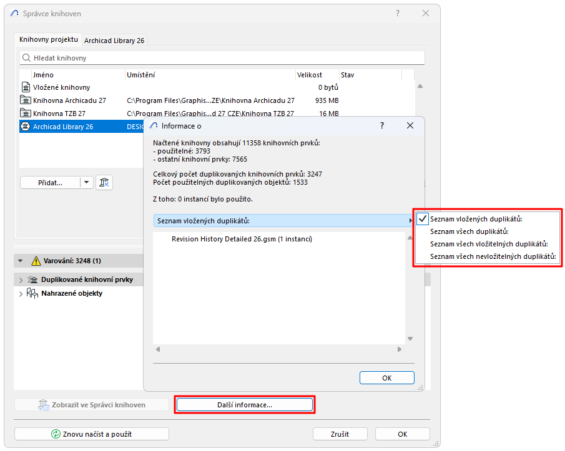The image size is (565, 451).
Task: Click duplicates list scroll left arrow
Action: (158, 349)
